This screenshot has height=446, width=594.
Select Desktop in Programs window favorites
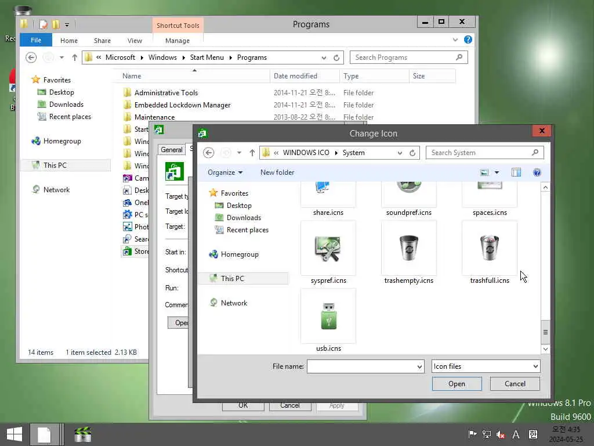click(61, 92)
